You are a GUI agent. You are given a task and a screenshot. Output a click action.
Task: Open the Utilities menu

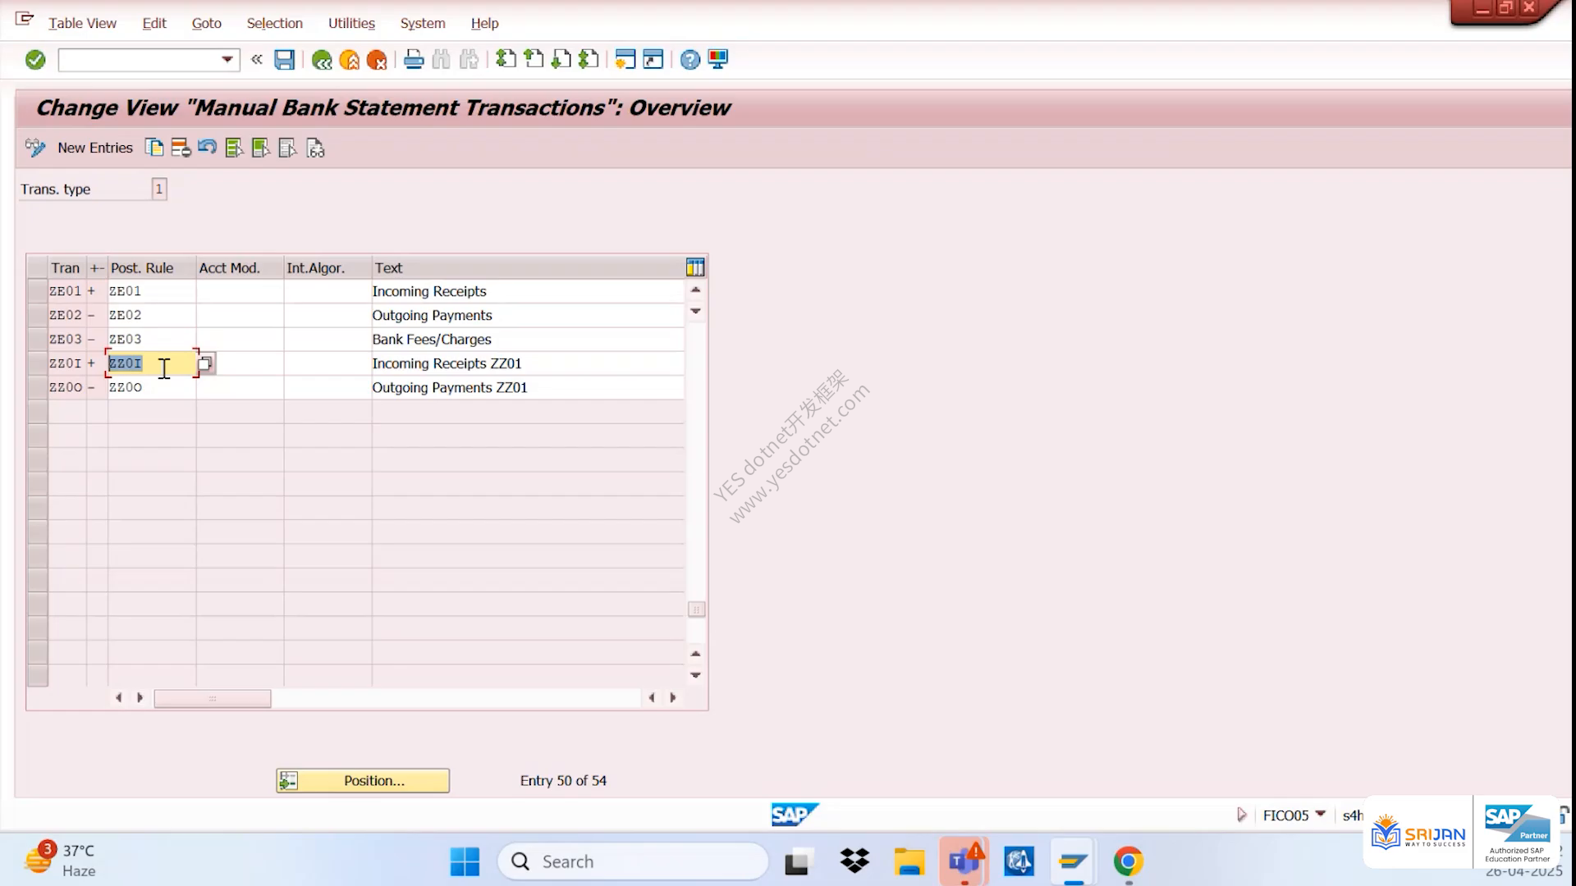[351, 23]
